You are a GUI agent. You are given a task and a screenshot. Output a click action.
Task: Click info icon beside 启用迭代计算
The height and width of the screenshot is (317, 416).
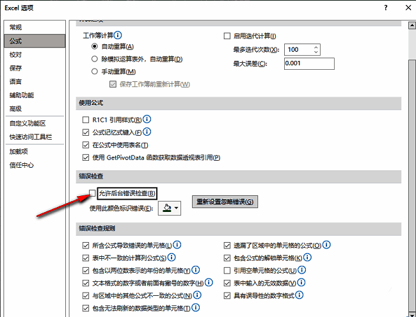[281, 36]
